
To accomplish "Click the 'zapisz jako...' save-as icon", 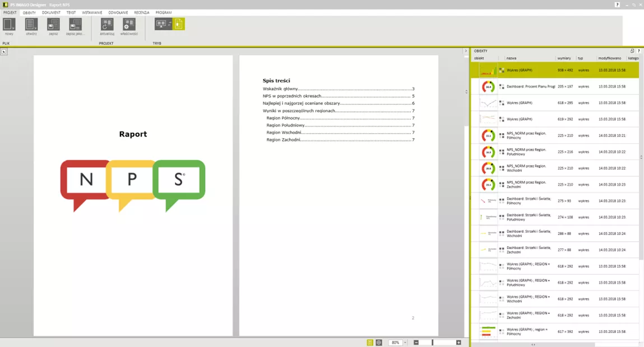I will click(x=75, y=25).
